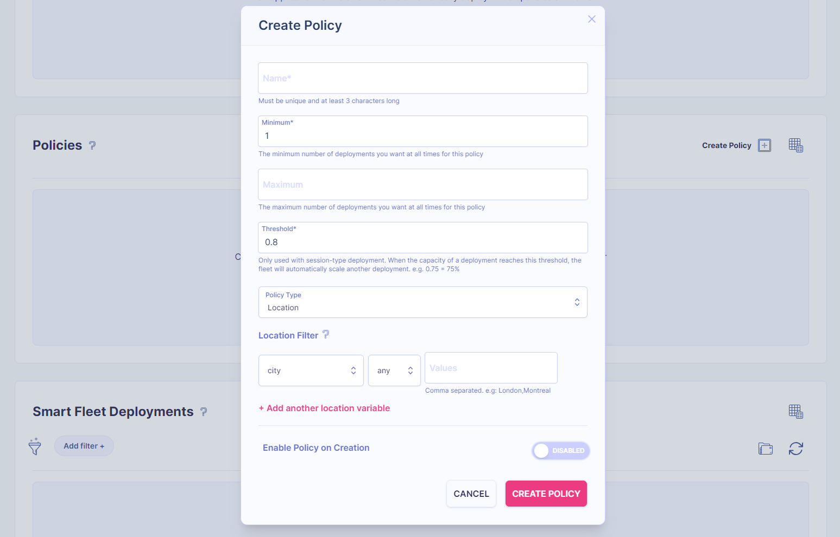
Task: Toggle Enable Policy on Creation switch
Action: click(x=560, y=451)
